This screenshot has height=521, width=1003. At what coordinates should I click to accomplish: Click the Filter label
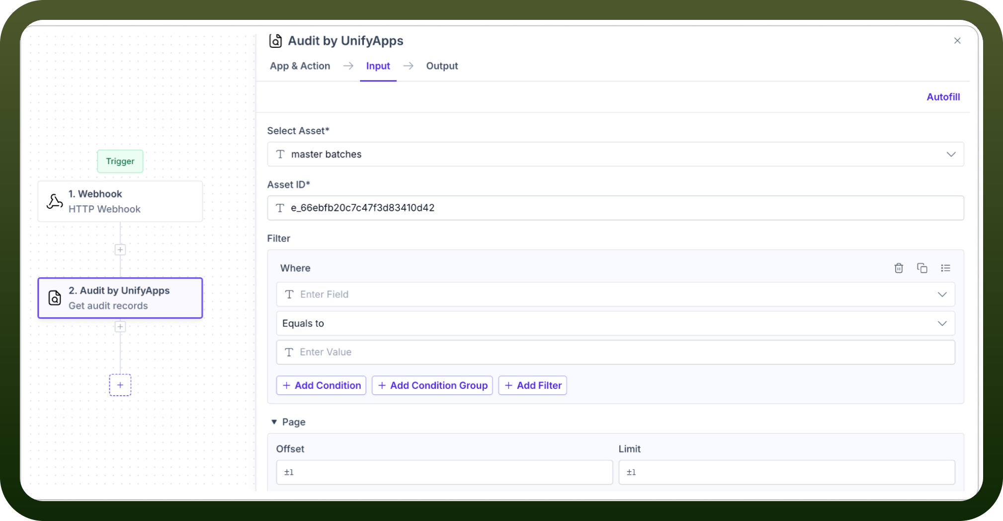point(278,238)
